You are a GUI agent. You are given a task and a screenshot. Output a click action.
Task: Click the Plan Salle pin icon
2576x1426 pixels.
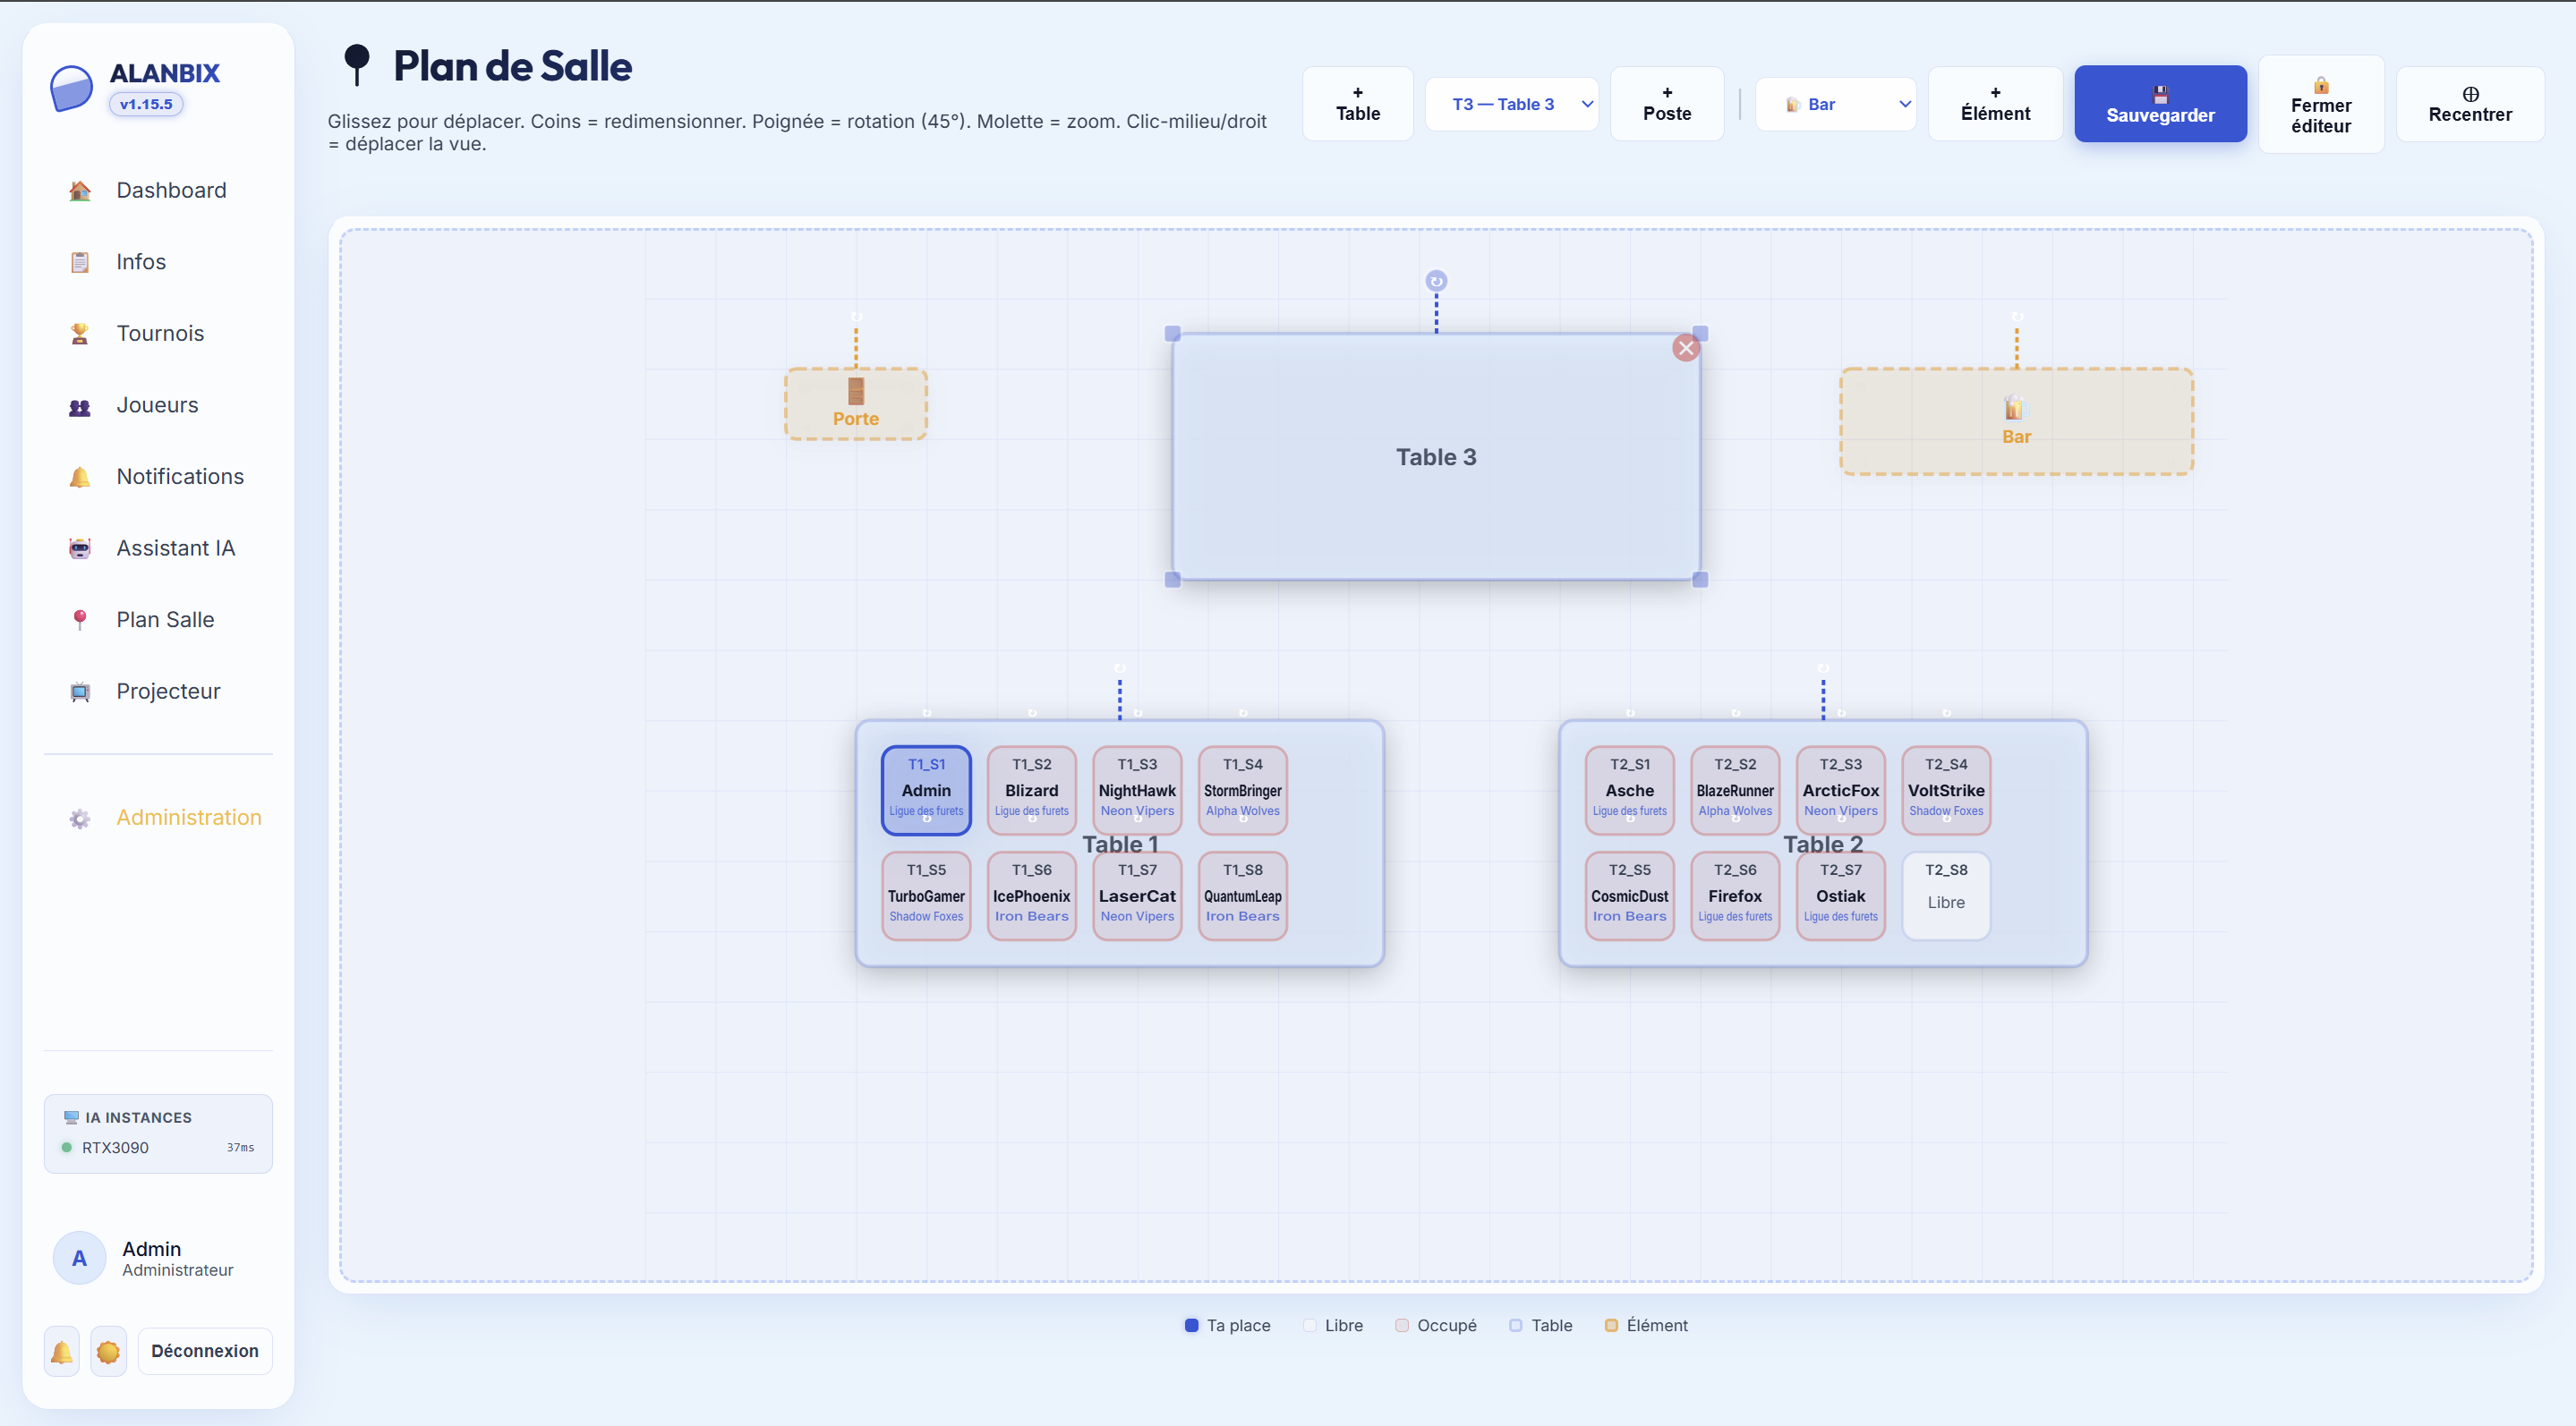click(80, 620)
